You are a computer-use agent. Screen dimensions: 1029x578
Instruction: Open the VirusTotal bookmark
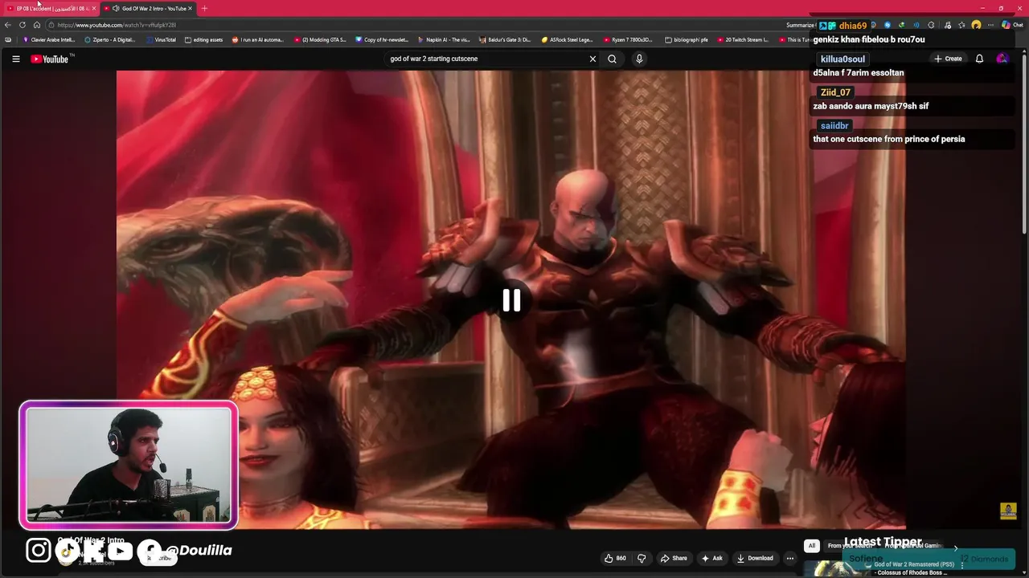click(x=160, y=39)
